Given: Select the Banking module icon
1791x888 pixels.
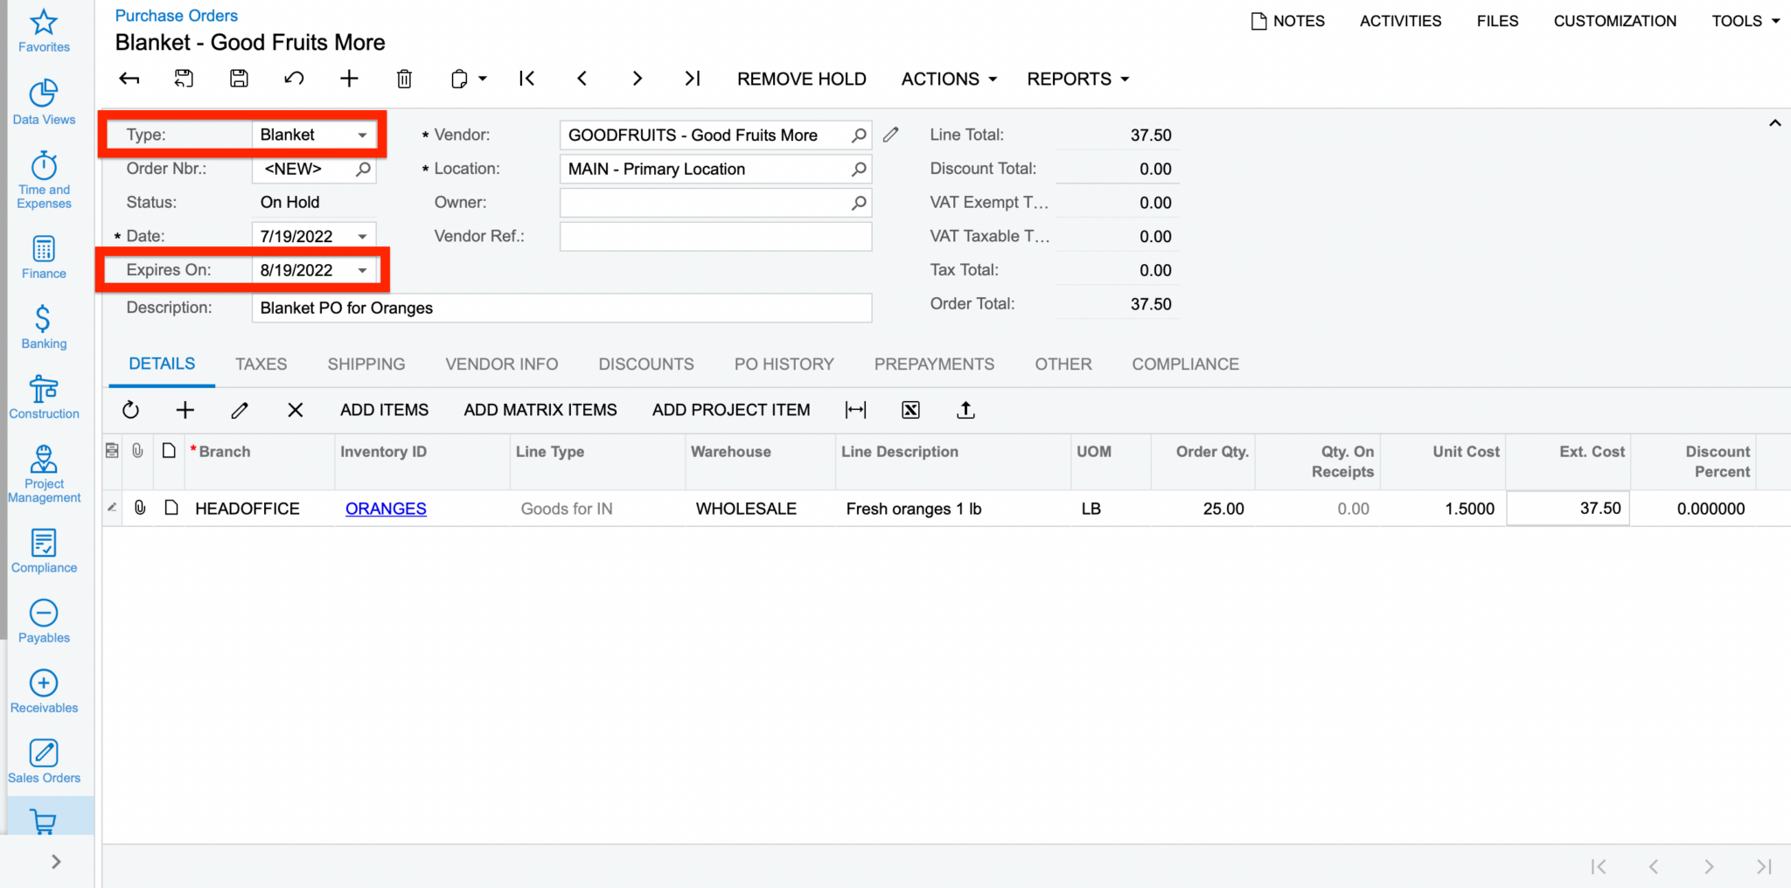Looking at the screenshot, I should click(x=43, y=325).
